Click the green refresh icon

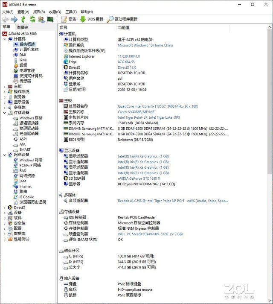click(x=32, y=19)
